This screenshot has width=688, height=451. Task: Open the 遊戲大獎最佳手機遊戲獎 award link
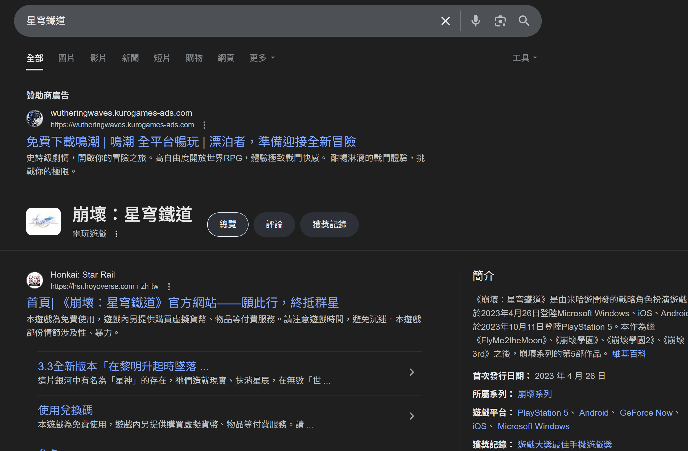point(565,445)
